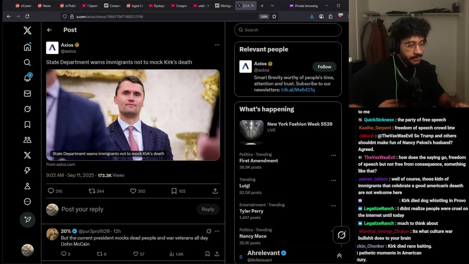Image resolution: width=469 pixels, height=264 pixels.
Task: Open the lightning bolt icon in sidebar
Action: point(27,170)
